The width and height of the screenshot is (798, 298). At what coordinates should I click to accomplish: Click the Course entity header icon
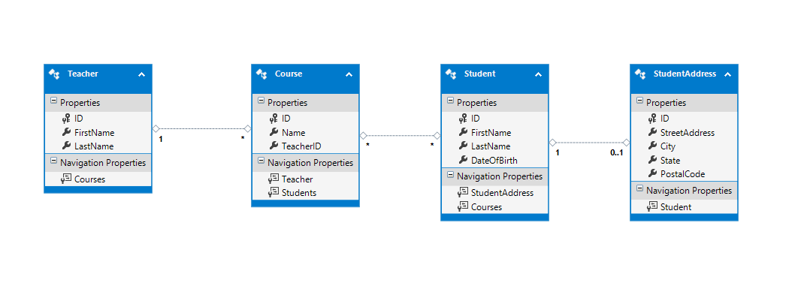coord(261,74)
